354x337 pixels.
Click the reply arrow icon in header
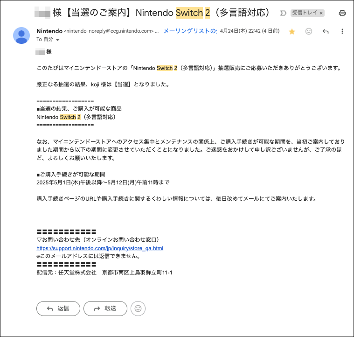pyautogui.click(x=326, y=31)
